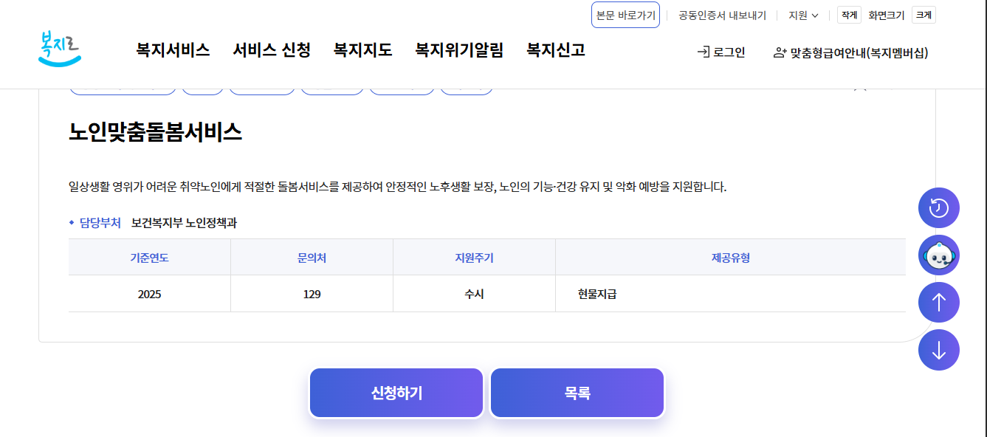Click 본문 바로가기 at the top
Screen dimensions: 987x437
pyautogui.click(x=625, y=15)
